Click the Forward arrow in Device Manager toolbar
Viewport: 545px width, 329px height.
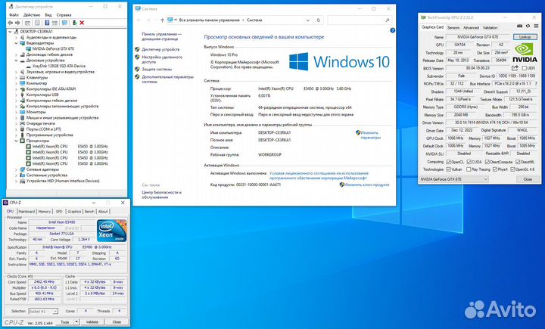coord(17,23)
